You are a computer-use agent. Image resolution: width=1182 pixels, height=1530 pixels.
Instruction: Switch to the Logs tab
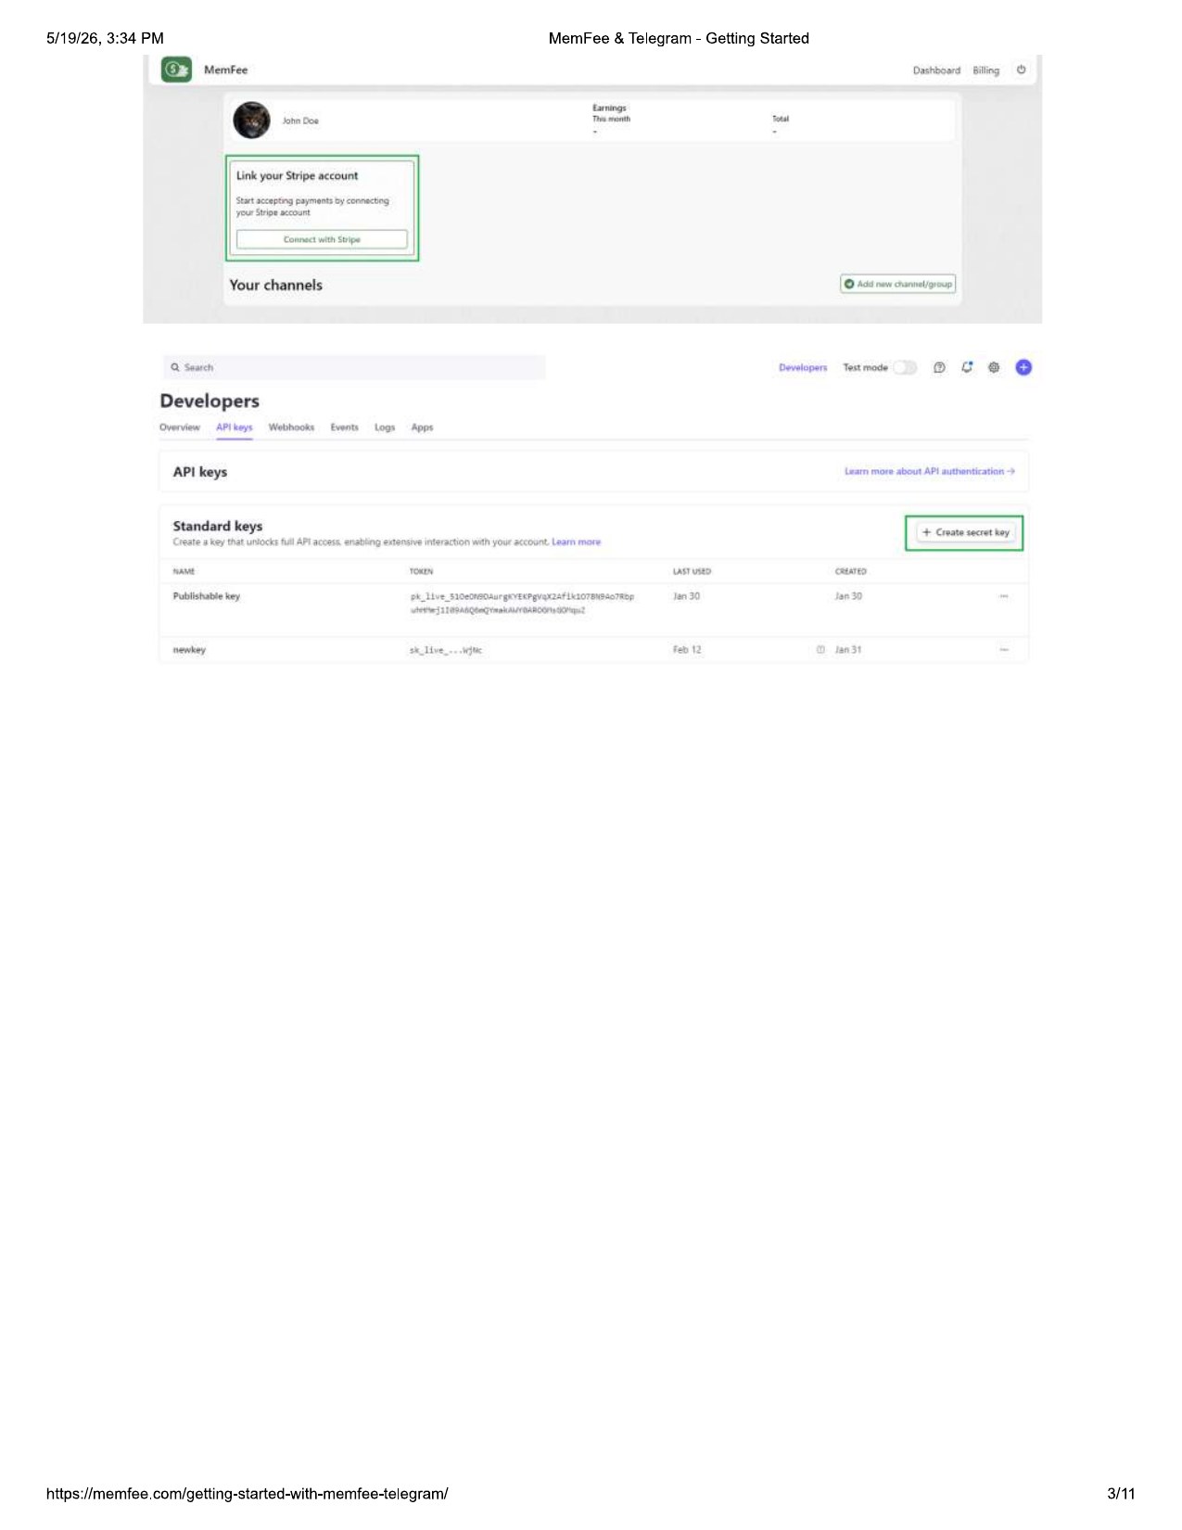pos(385,427)
